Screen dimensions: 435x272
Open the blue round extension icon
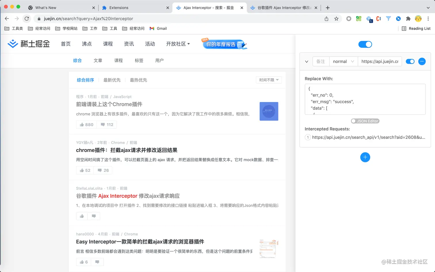pyautogui.click(x=398, y=19)
